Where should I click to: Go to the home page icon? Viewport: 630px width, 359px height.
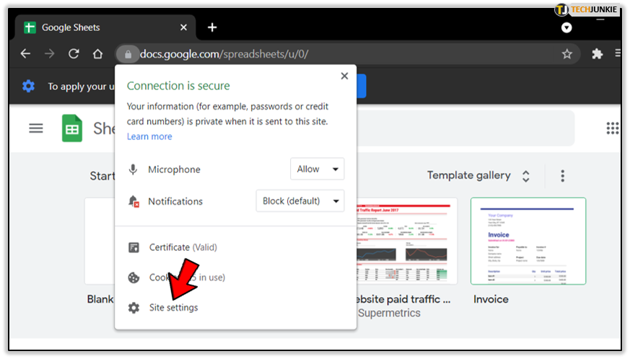click(x=97, y=53)
